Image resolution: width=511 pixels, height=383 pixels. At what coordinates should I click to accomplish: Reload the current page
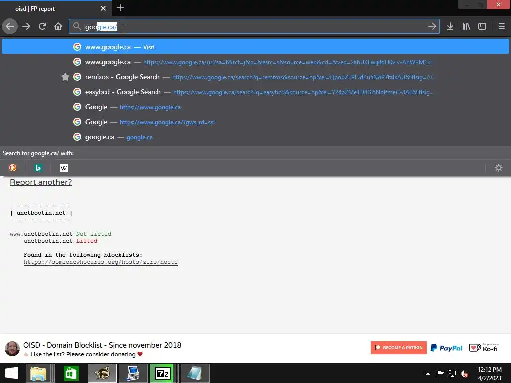[x=42, y=27]
